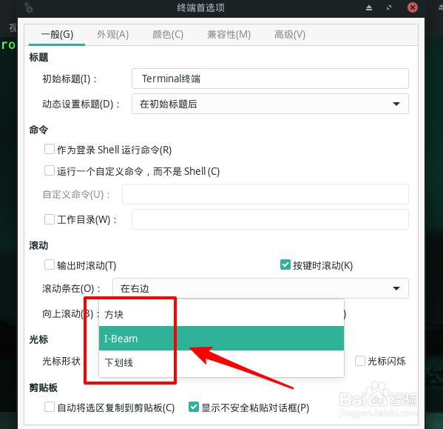The width and height of the screenshot is (443, 429).
Task: Toggle the 工作目录(W) checkbox
Action: coord(49,219)
